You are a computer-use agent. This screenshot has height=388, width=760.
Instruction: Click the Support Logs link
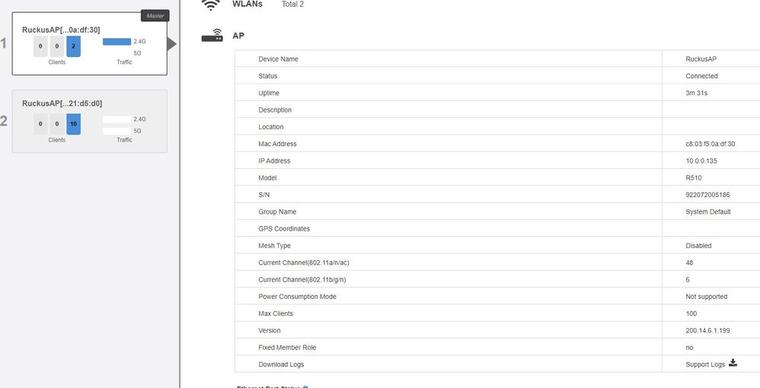705,364
